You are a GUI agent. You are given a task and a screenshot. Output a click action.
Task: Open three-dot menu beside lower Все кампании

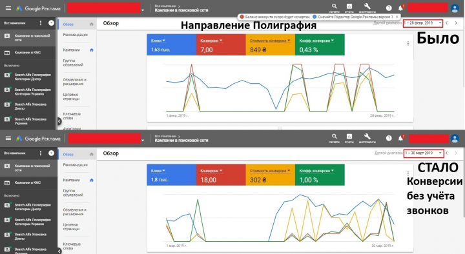pyautogui.click(x=41, y=153)
